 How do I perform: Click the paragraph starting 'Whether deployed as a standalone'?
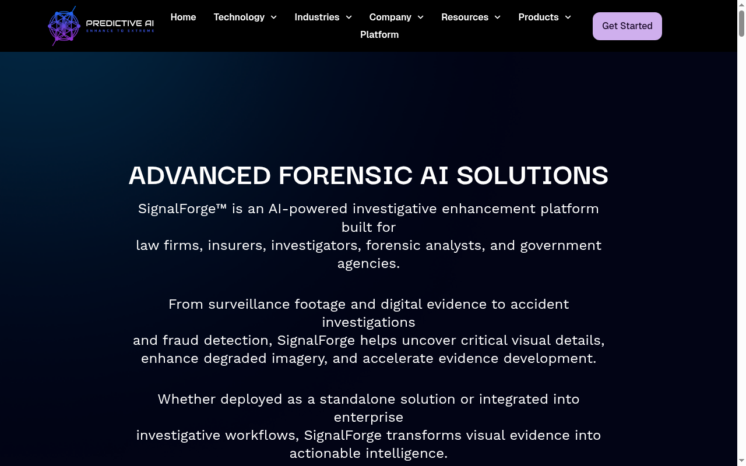pyautogui.click(x=368, y=426)
